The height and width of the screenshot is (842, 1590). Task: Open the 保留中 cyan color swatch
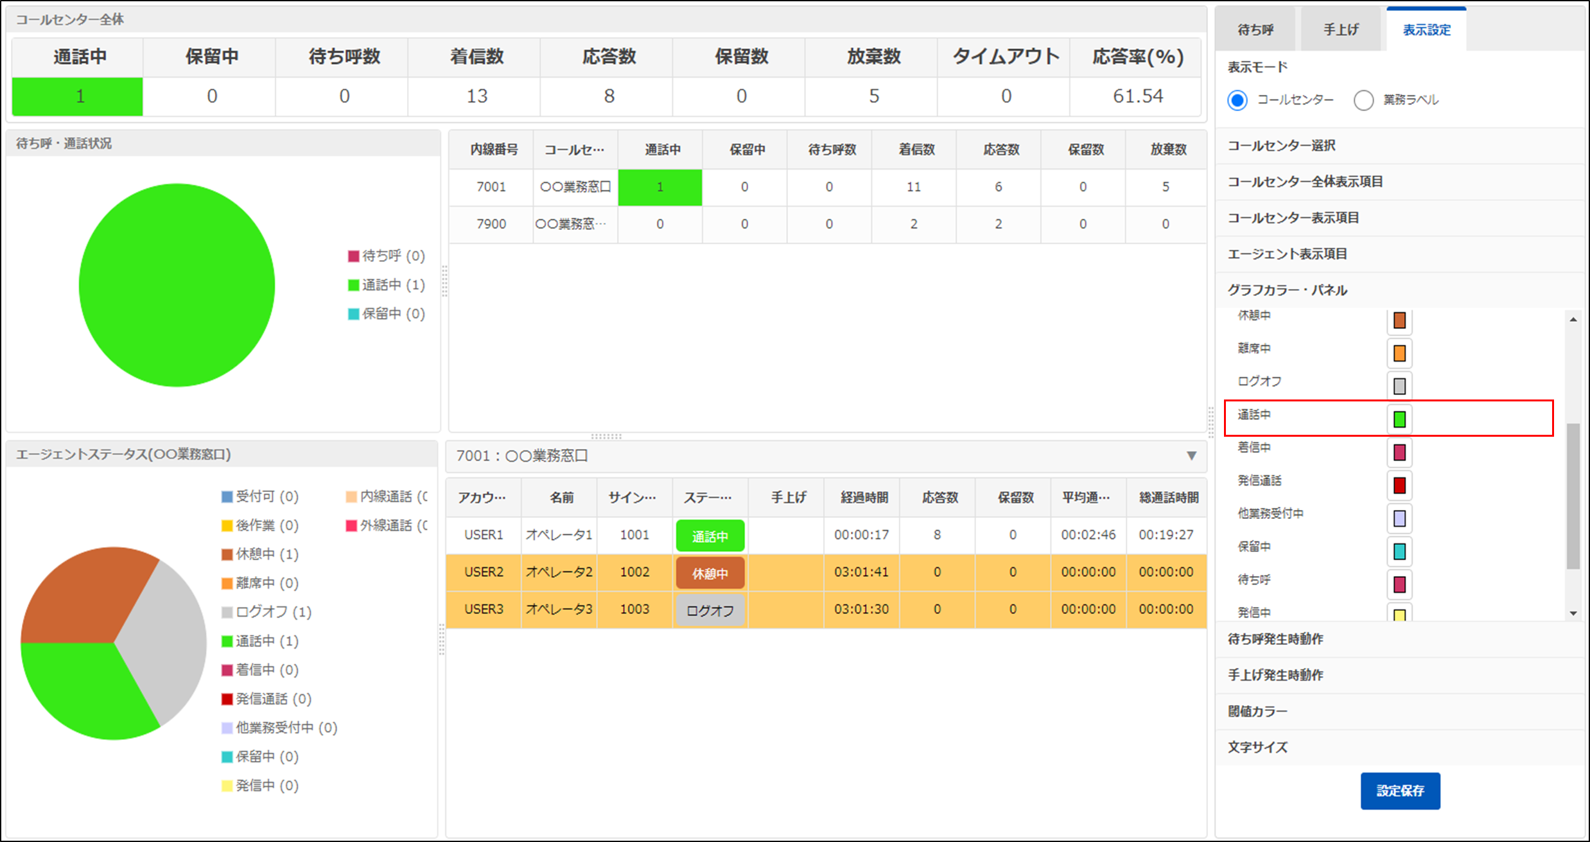[1399, 551]
